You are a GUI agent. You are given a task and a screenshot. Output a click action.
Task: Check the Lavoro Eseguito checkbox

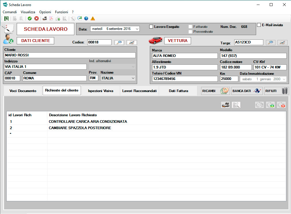pyautogui.click(x=151, y=27)
